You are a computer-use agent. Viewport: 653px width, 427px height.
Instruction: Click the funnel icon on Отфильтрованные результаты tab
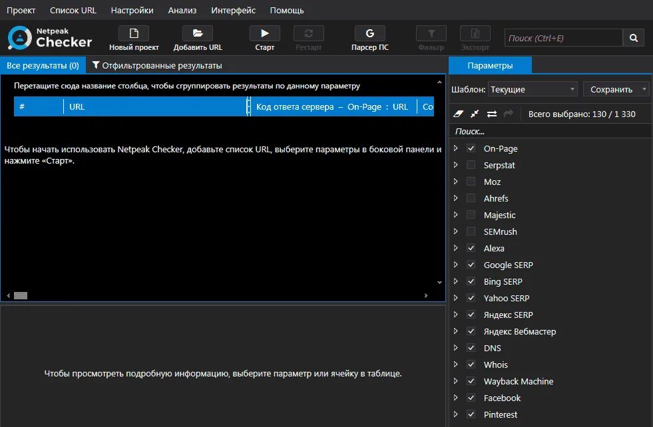pyautogui.click(x=96, y=65)
